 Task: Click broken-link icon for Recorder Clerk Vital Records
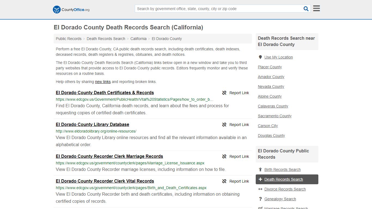click(224, 181)
